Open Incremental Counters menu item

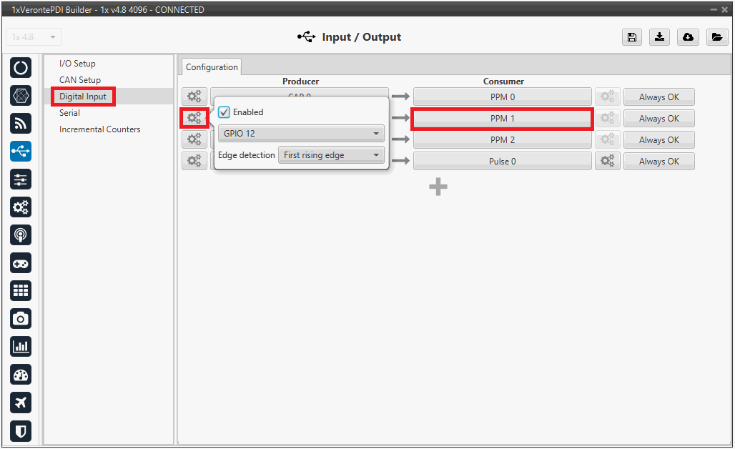point(99,129)
